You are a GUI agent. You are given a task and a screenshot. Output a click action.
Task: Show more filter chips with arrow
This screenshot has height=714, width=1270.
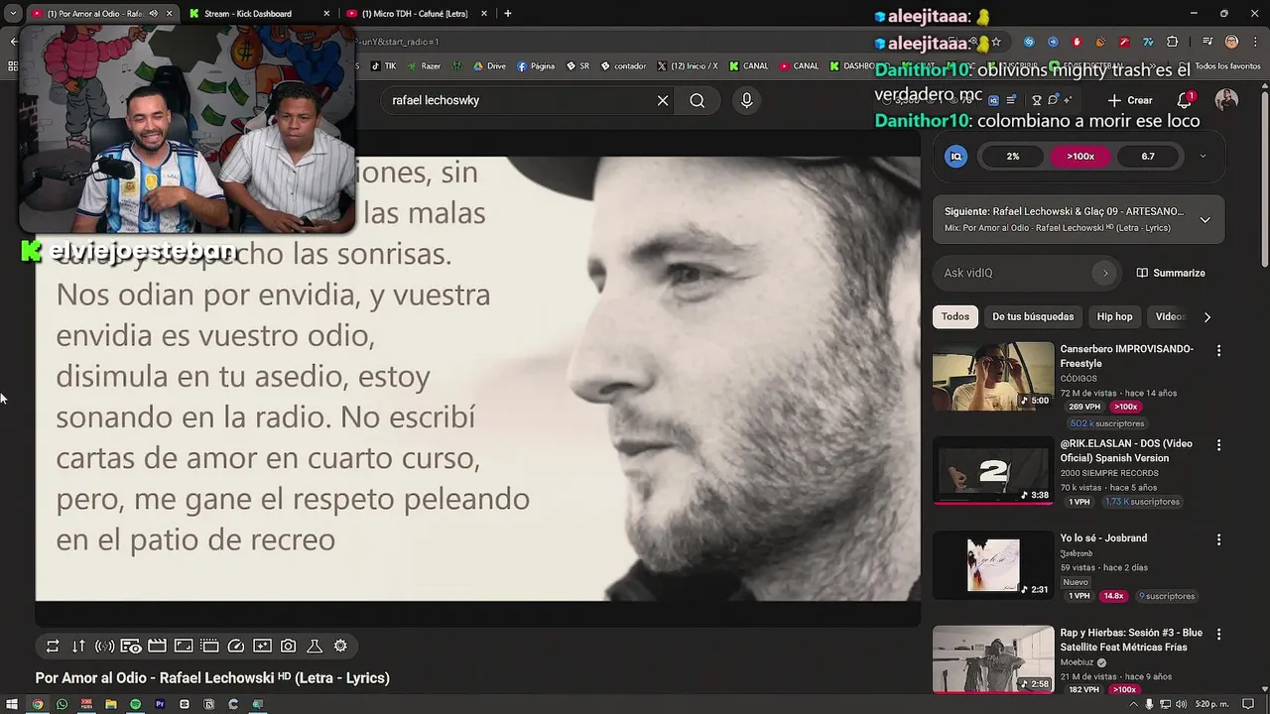1207,317
